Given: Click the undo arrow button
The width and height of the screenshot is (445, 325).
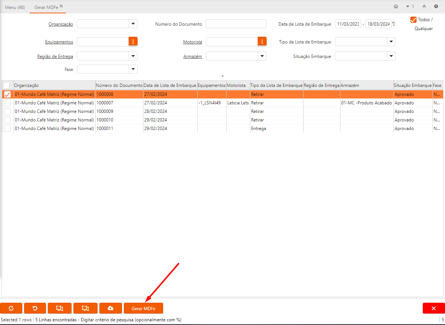Looking at the screenshot, I should click(35, 308).
